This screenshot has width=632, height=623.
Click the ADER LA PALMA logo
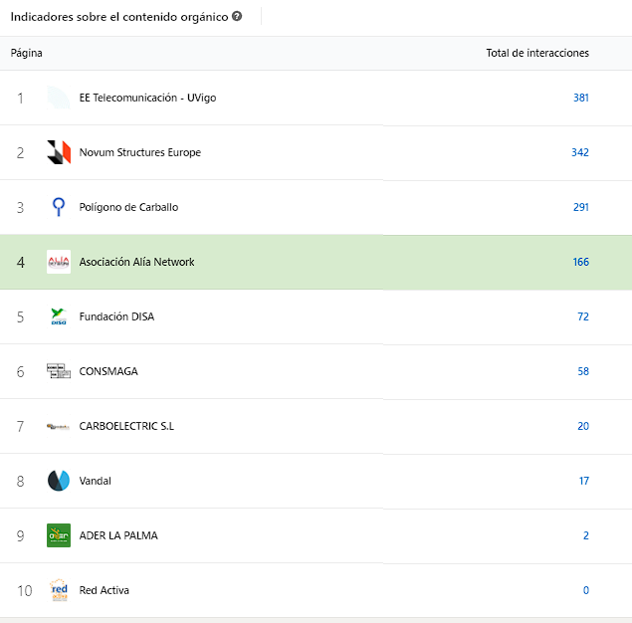click(x=59, y=535)
